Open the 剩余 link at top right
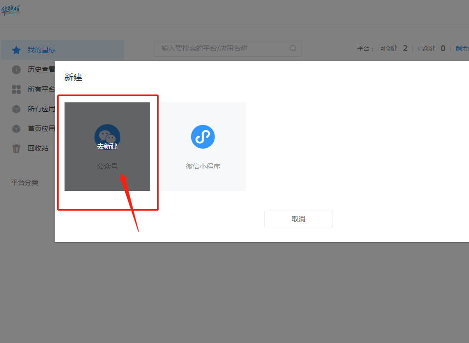 [462, 48]
